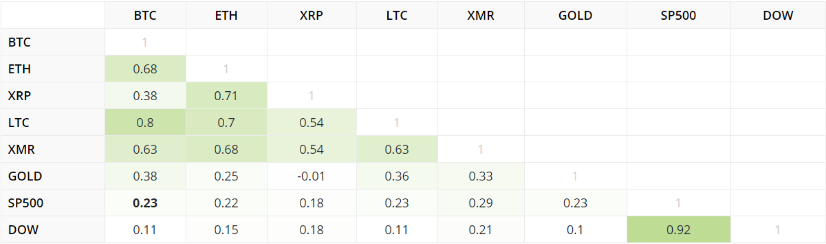Image resolution: width=826 pixels, height=244 pixels.
Task: Select the LTC row label
Action: pyautogui.click(x=19, y=122)
